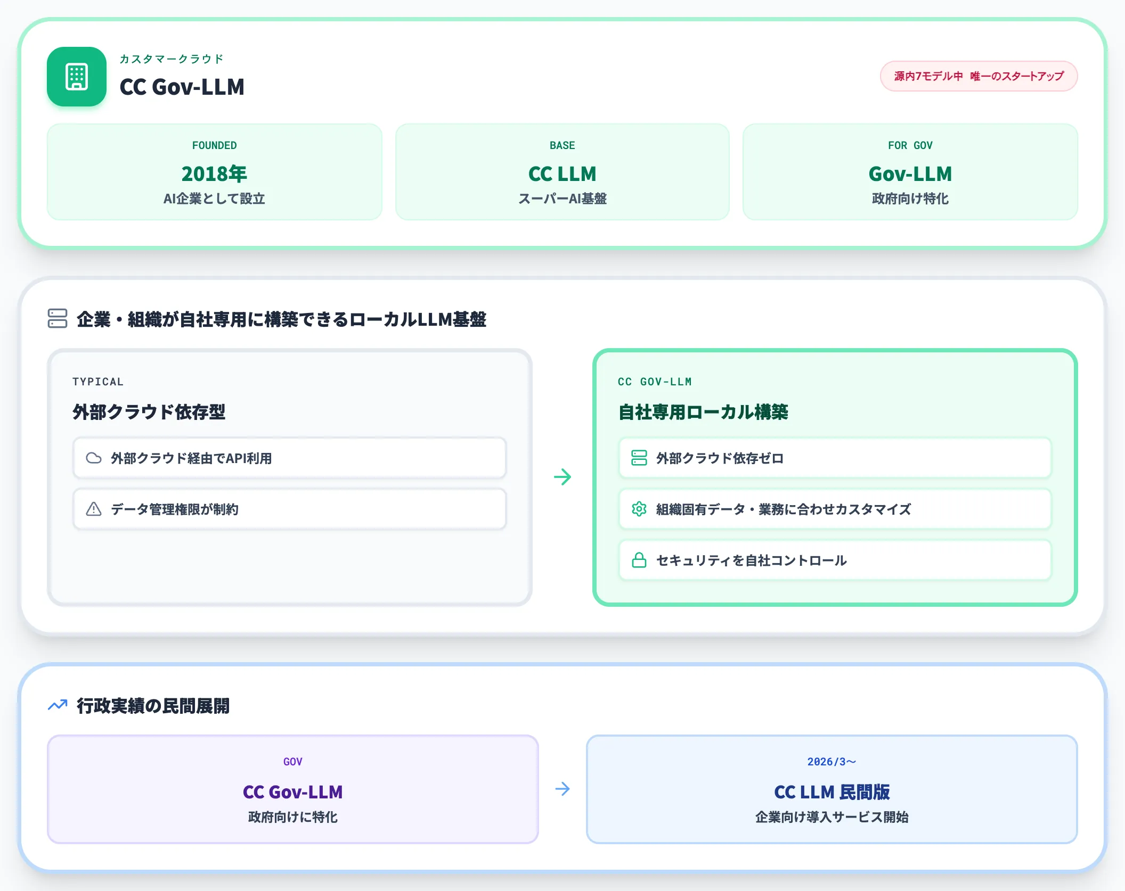
Task: Click the カスタマークラウド company label
Action: point(171,59)
